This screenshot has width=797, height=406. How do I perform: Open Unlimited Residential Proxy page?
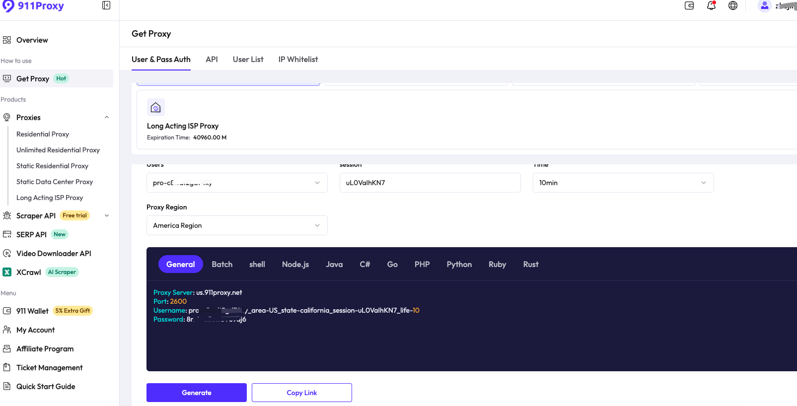(x=58, y=150)
